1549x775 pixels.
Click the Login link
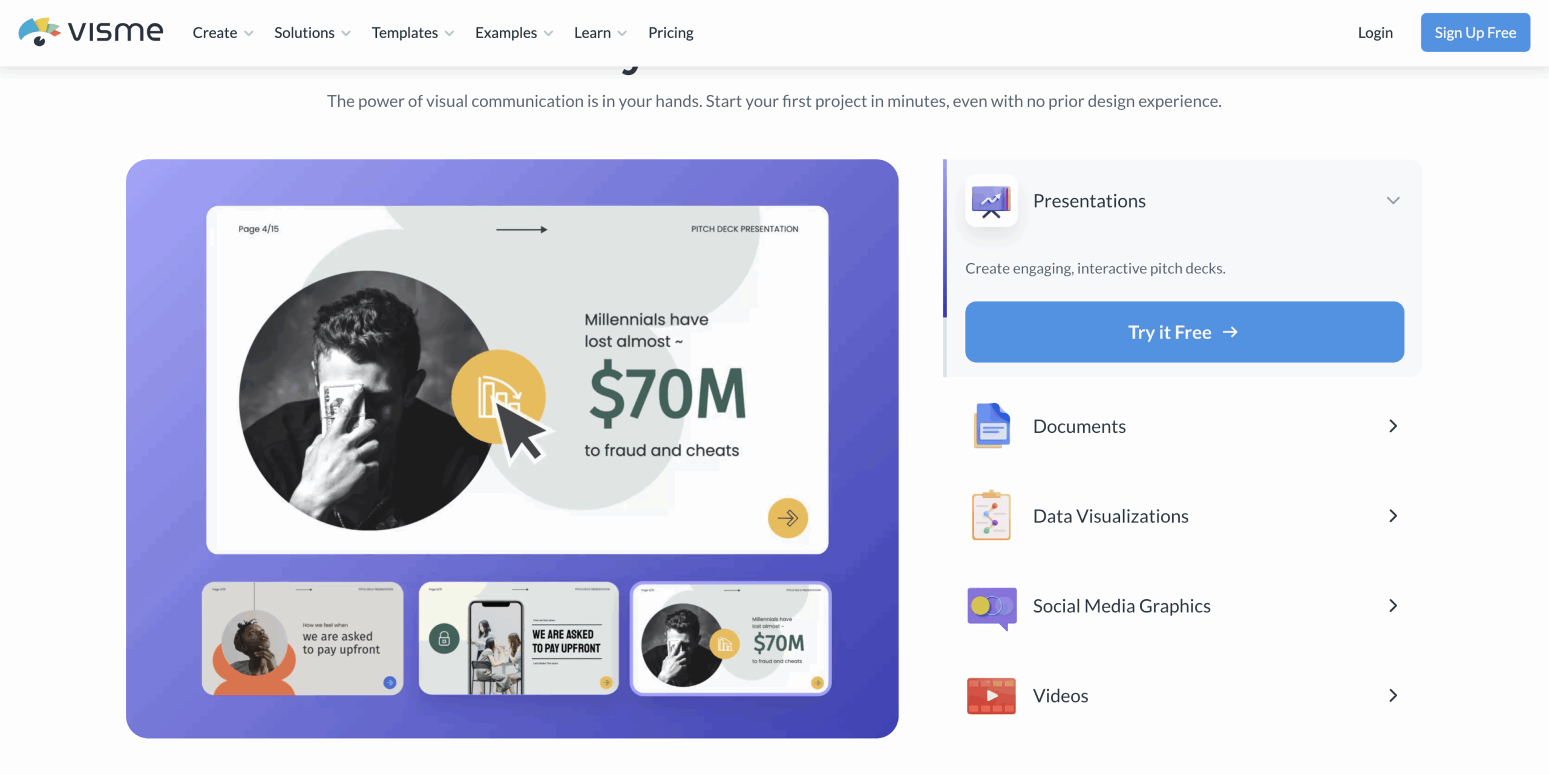(x=1375, y=33)
